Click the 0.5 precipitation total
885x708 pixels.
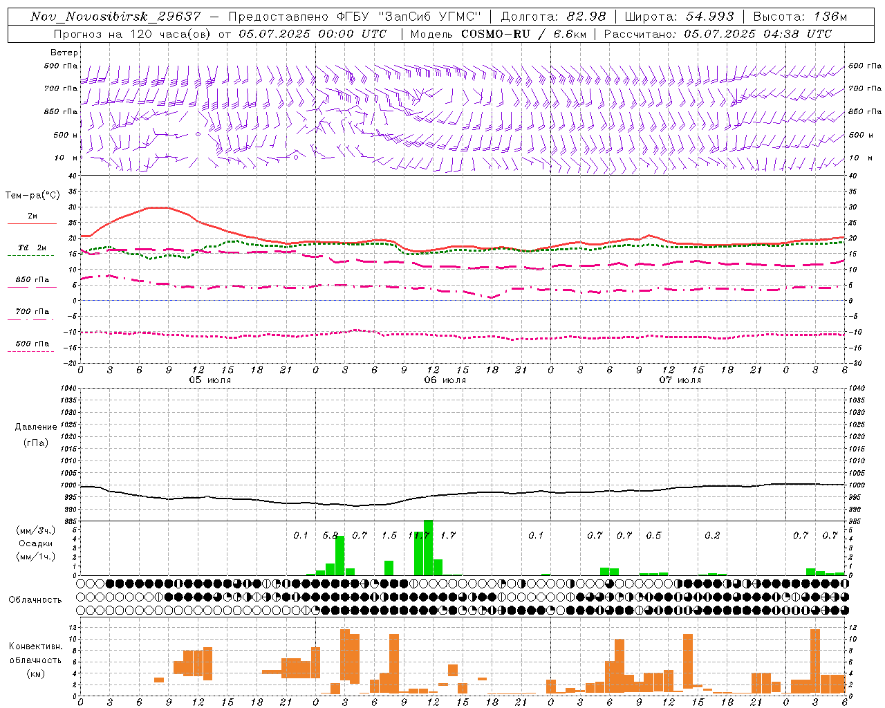653,535
